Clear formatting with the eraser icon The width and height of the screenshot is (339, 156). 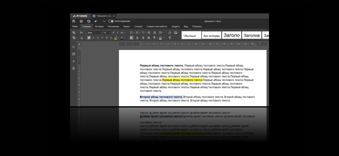170,32
